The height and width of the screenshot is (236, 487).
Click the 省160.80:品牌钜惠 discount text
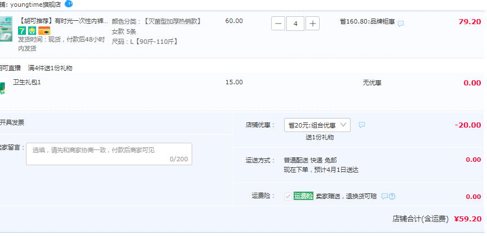coord(368,22)
